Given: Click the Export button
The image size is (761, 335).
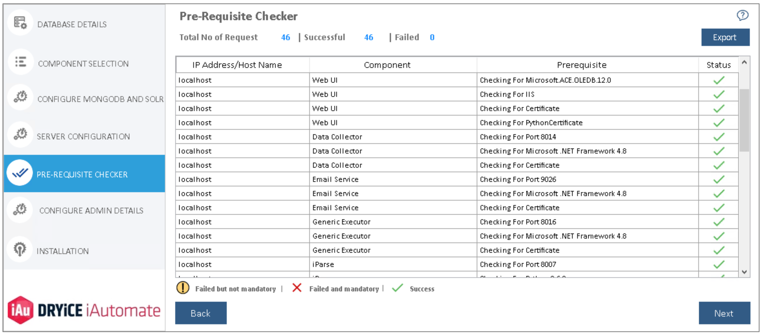Looking at the screenshot, I should coord(725,37).
